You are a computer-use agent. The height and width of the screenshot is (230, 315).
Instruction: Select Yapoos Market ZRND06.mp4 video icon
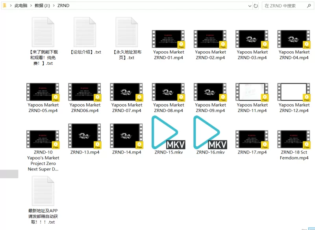[x=85, y=92]
